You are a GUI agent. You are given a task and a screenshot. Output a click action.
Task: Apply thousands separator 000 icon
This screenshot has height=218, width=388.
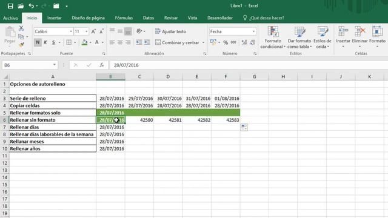tap(233, 42)
